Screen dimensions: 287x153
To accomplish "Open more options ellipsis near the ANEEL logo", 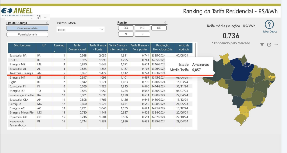I will click(45, 17).
